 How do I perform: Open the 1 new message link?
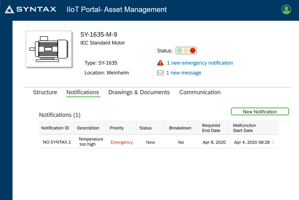click(x=184, y=73)
